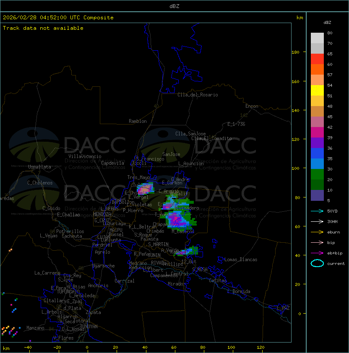
Task: Click the white 30HM arrow symbol
Action: 317,222
